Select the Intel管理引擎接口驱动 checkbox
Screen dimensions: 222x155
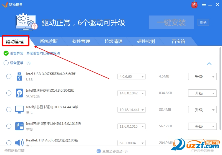[9, 126]
